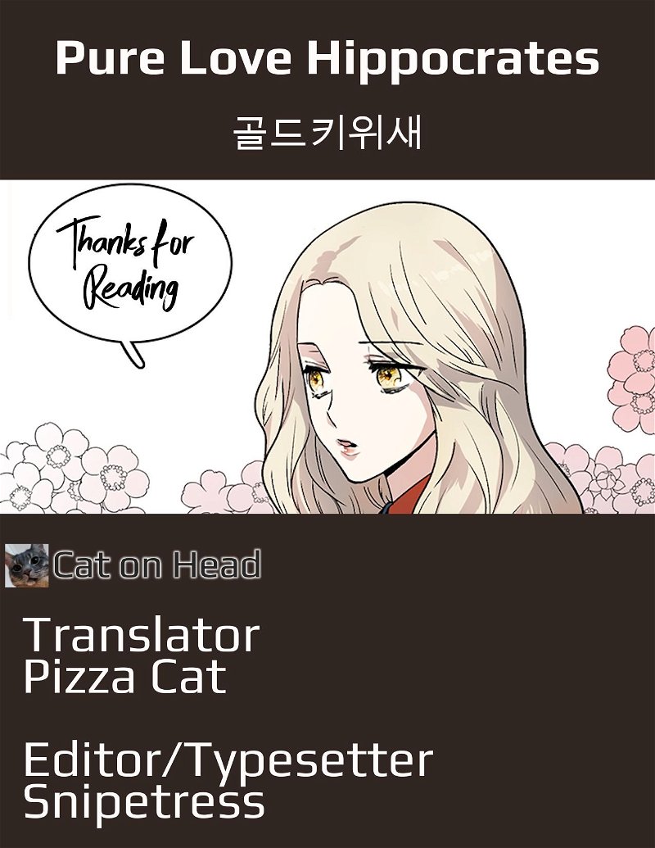Click the Korean author name text
Image resolution: width=655 pixels, height=848 pixels.
pyautogui.click(x=327, y=131)
